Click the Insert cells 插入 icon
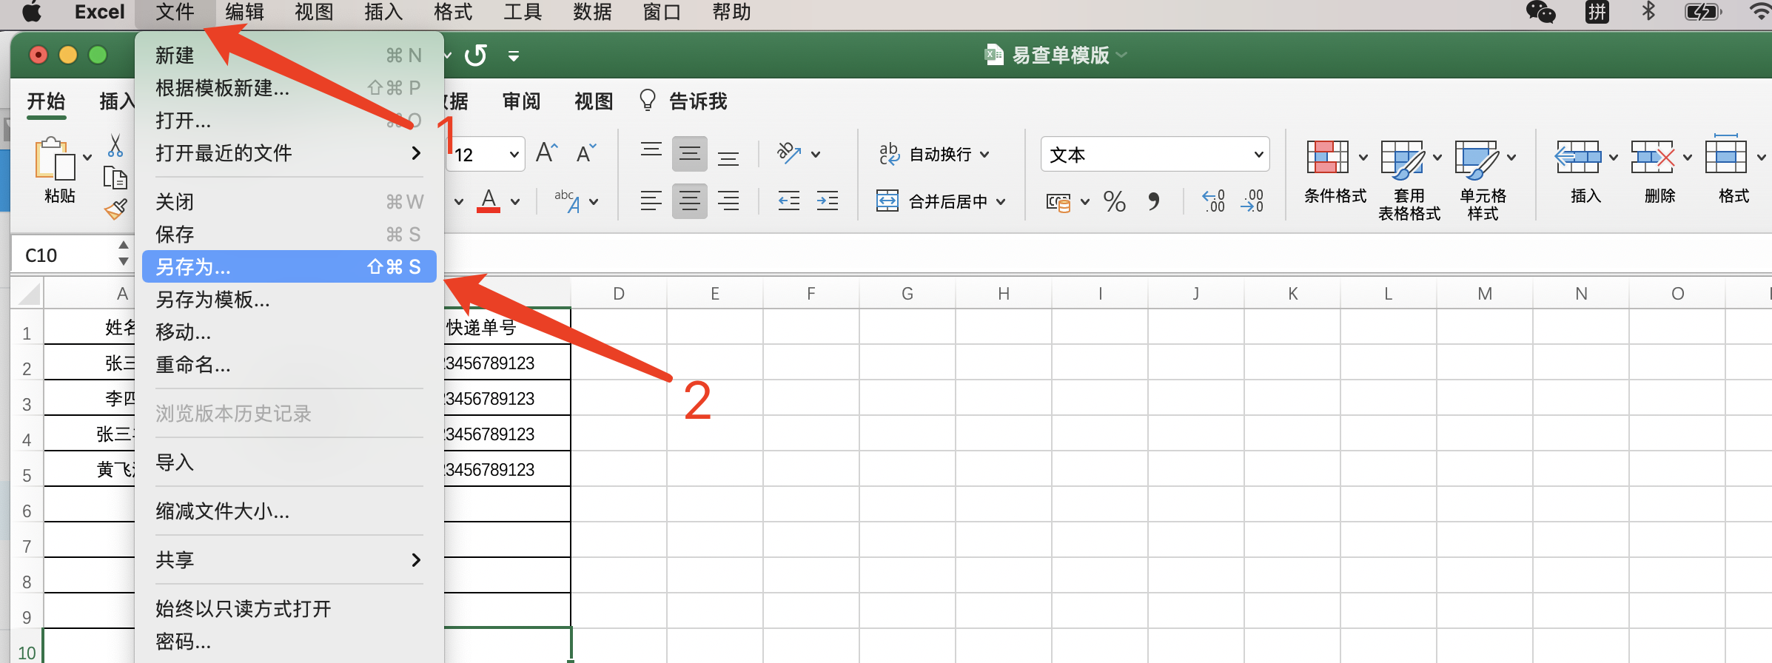 click(x=1577, y=157)
